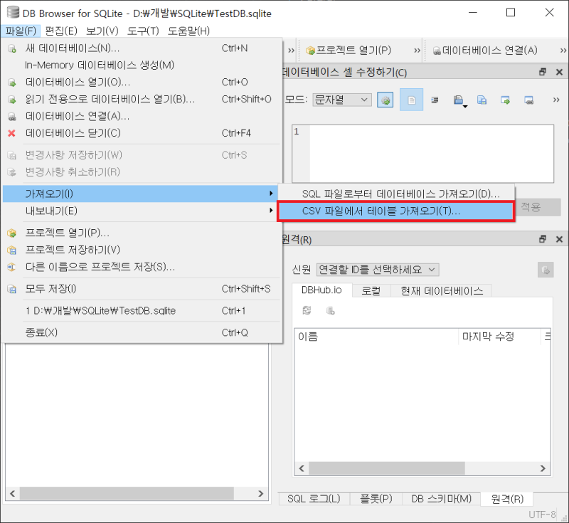The width and height of the screenshot is (569, 523).
Task: Switch to the DBHub.io tab
Action: (322, 290)
